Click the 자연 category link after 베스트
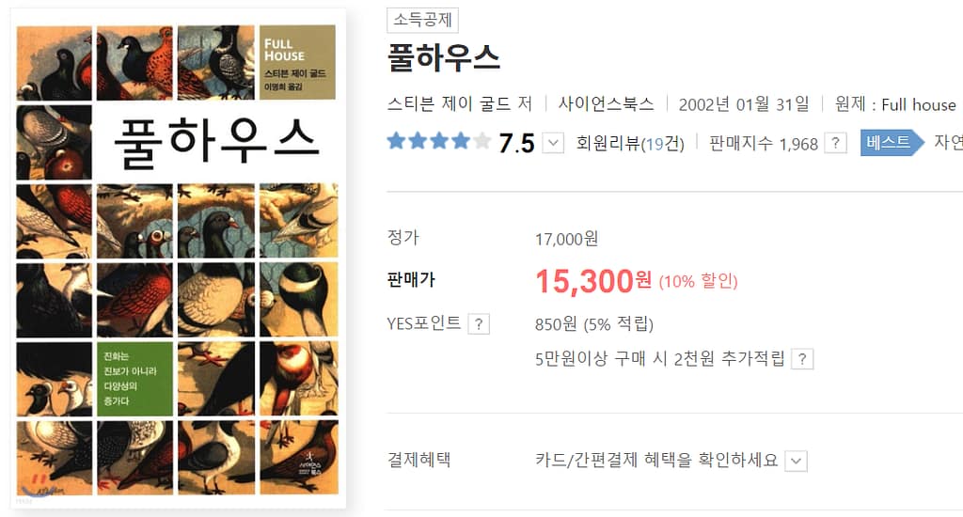The height and width of the screenshot is (517, 963). [x=948, y=143]
